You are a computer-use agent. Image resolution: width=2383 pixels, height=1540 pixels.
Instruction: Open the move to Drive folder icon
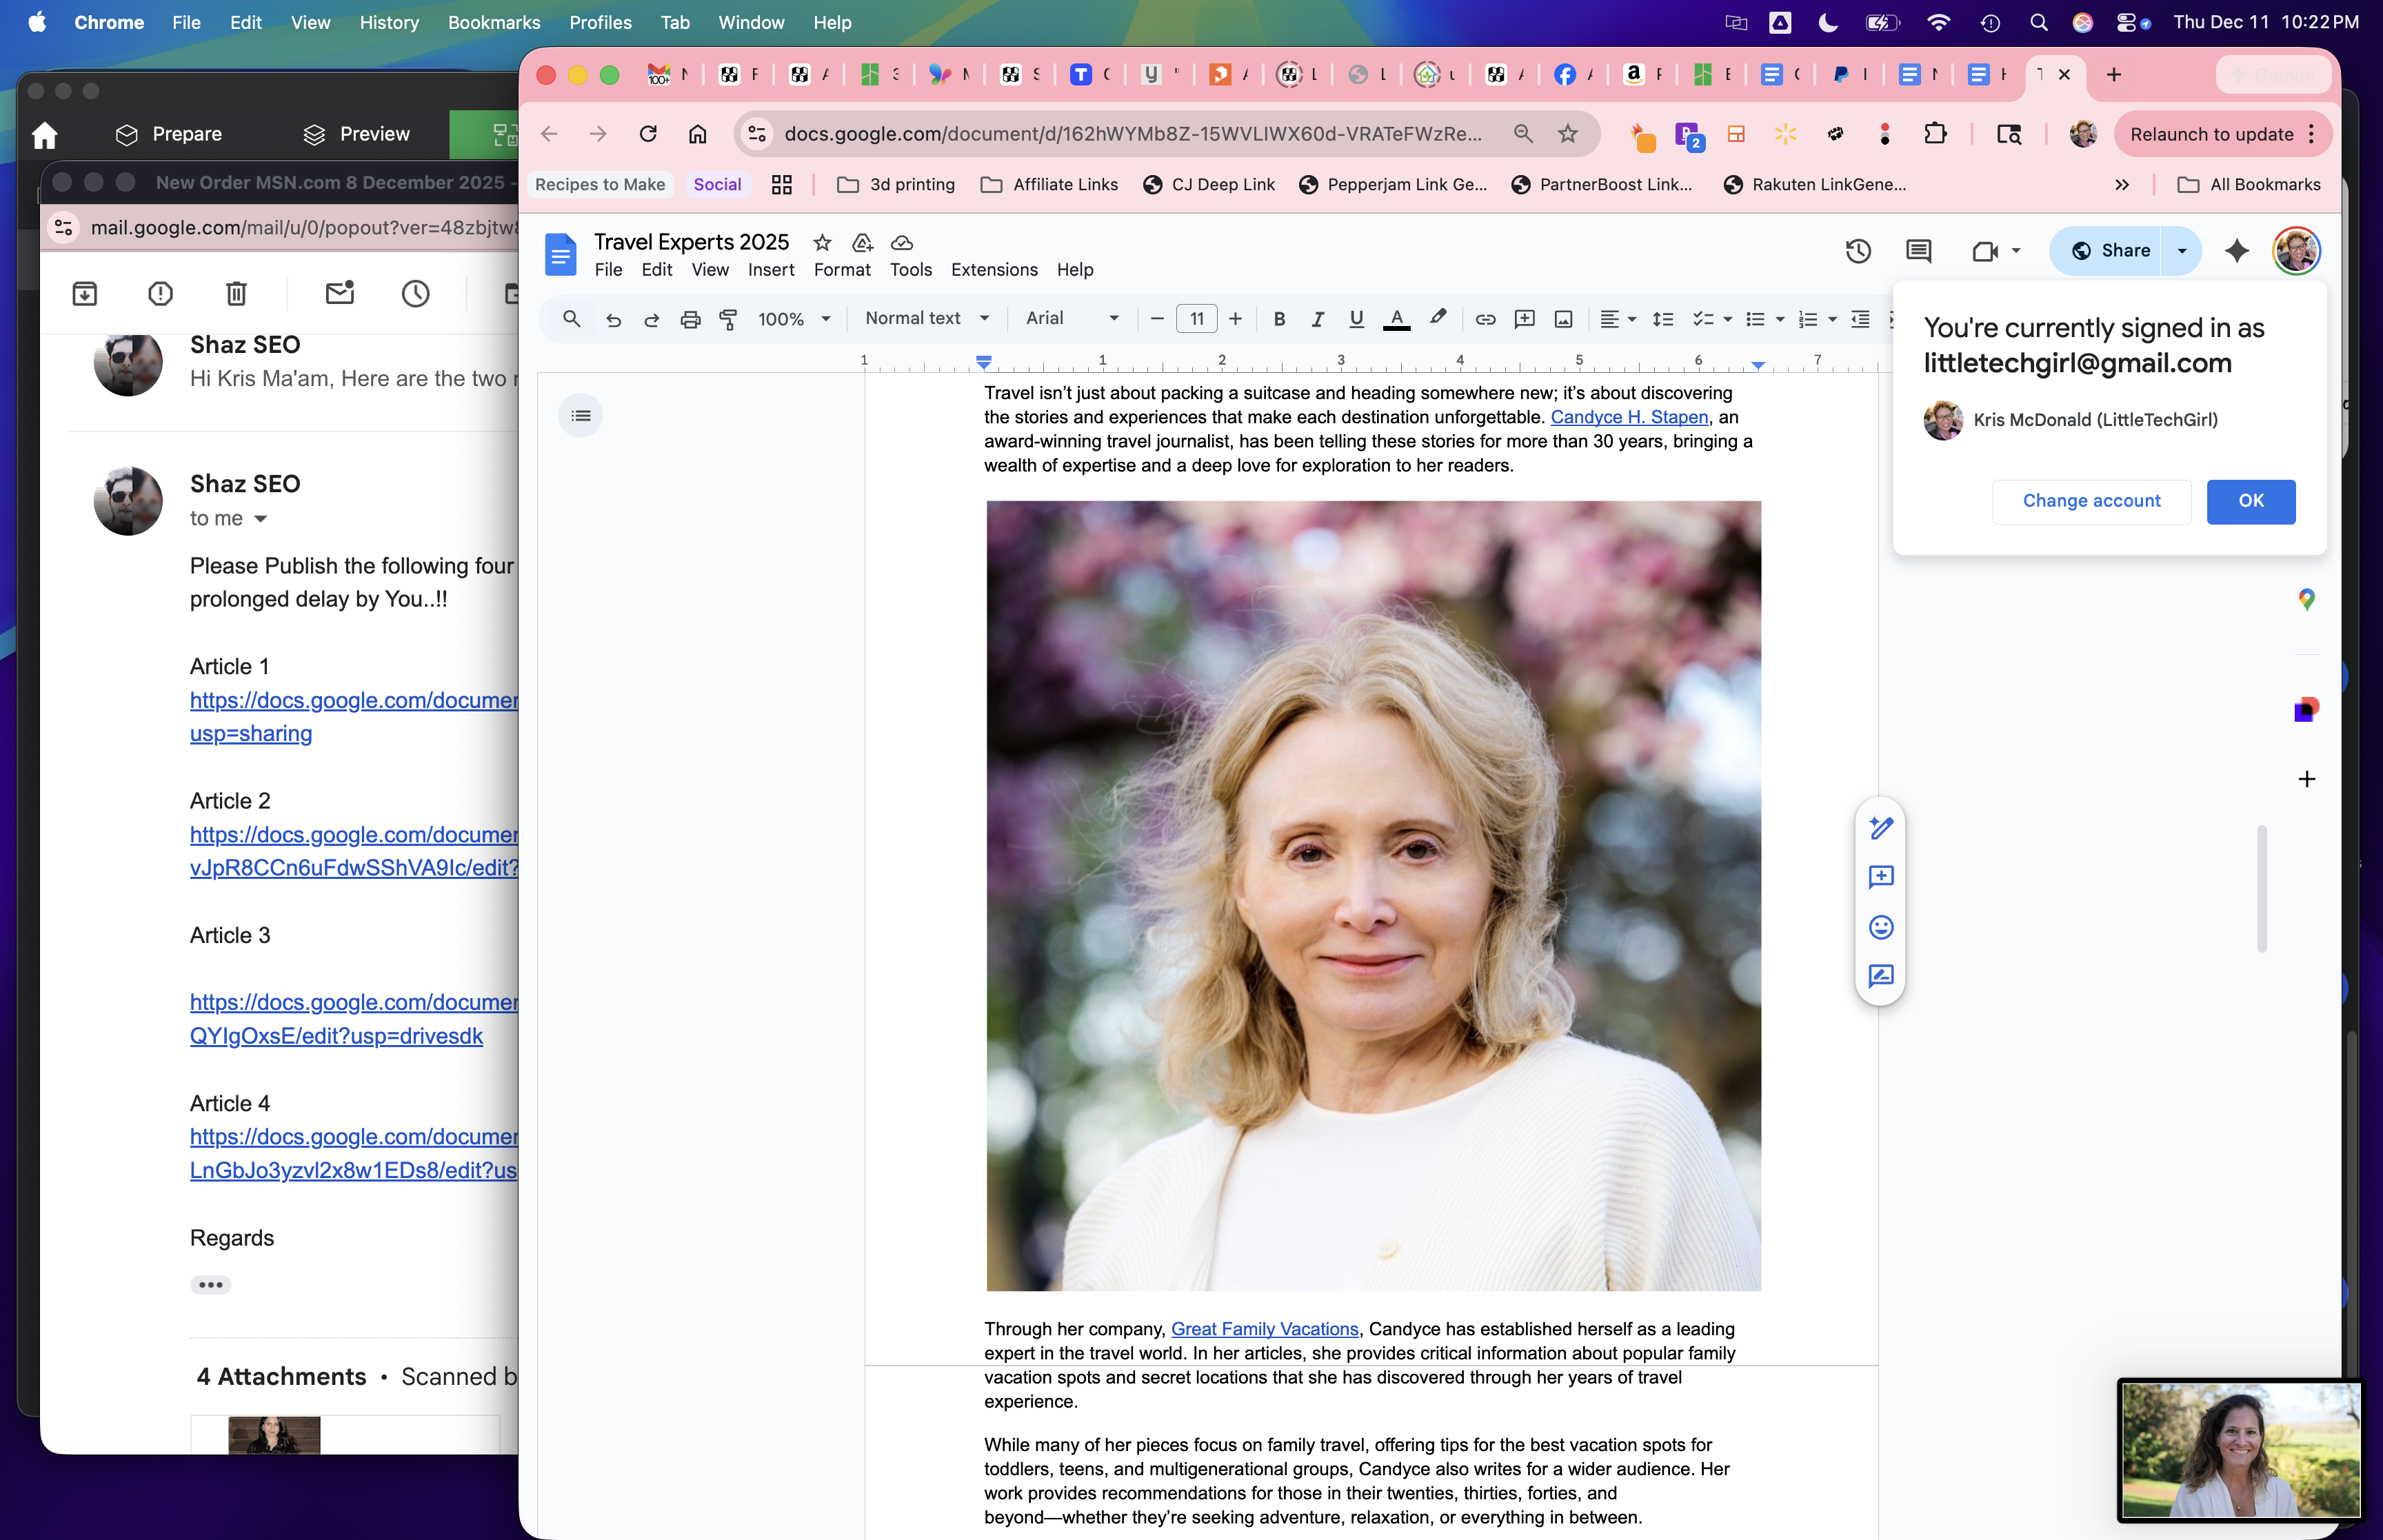[x=862, y=243]
